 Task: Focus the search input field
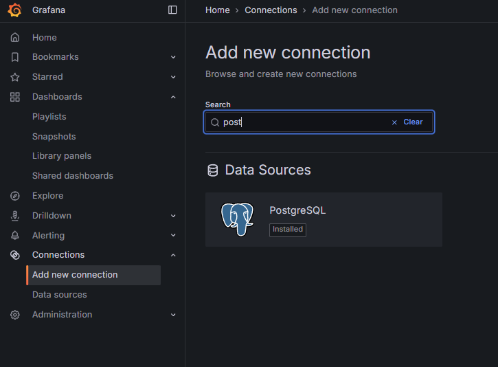click(x=302, y=122)
